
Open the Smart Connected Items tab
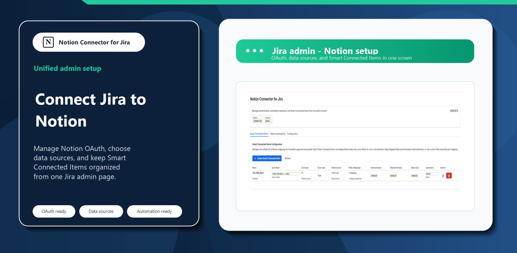click(259, 134)
